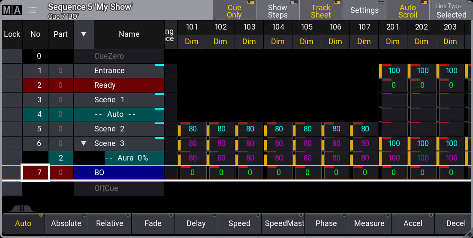Image resolution: width=473 pixels, height=238 pixels.
Task: Toggle Auto Scroll
Action: [407, 11]
